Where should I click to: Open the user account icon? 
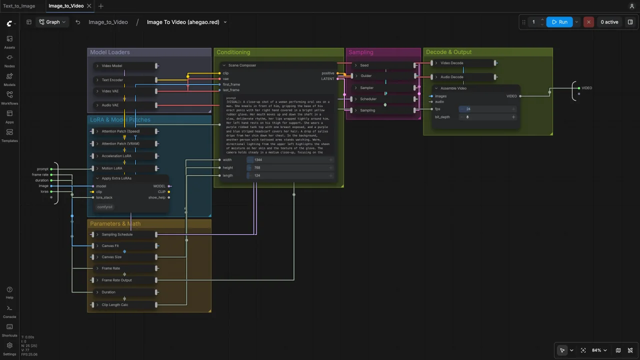click(632, 6)
